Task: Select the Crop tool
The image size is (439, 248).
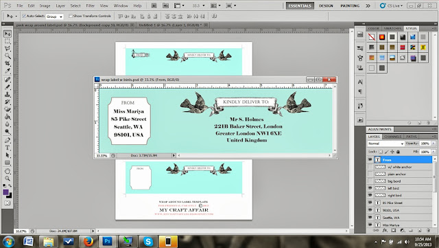Action: [8, 63]
